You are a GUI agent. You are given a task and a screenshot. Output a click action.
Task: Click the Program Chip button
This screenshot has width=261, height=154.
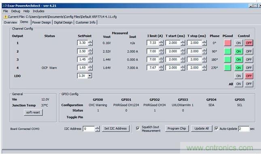pyautogui.click(x=177, y=129)
